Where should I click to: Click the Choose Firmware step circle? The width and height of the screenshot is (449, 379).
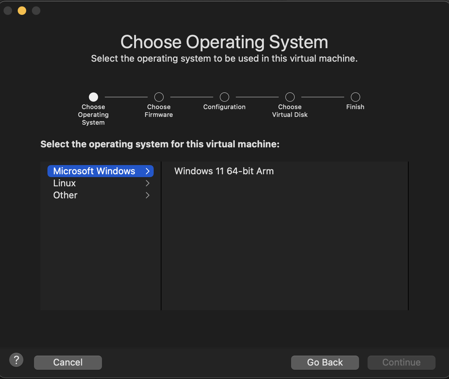(159, 97)
